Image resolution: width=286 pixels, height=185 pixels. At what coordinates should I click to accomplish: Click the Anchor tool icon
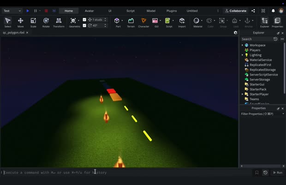click(247, 21)
